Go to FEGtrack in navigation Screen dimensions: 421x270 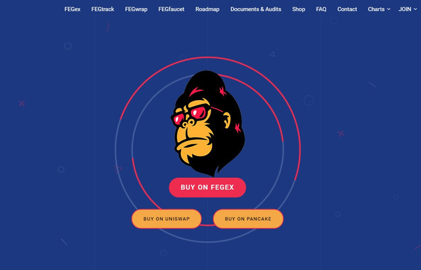103,9
